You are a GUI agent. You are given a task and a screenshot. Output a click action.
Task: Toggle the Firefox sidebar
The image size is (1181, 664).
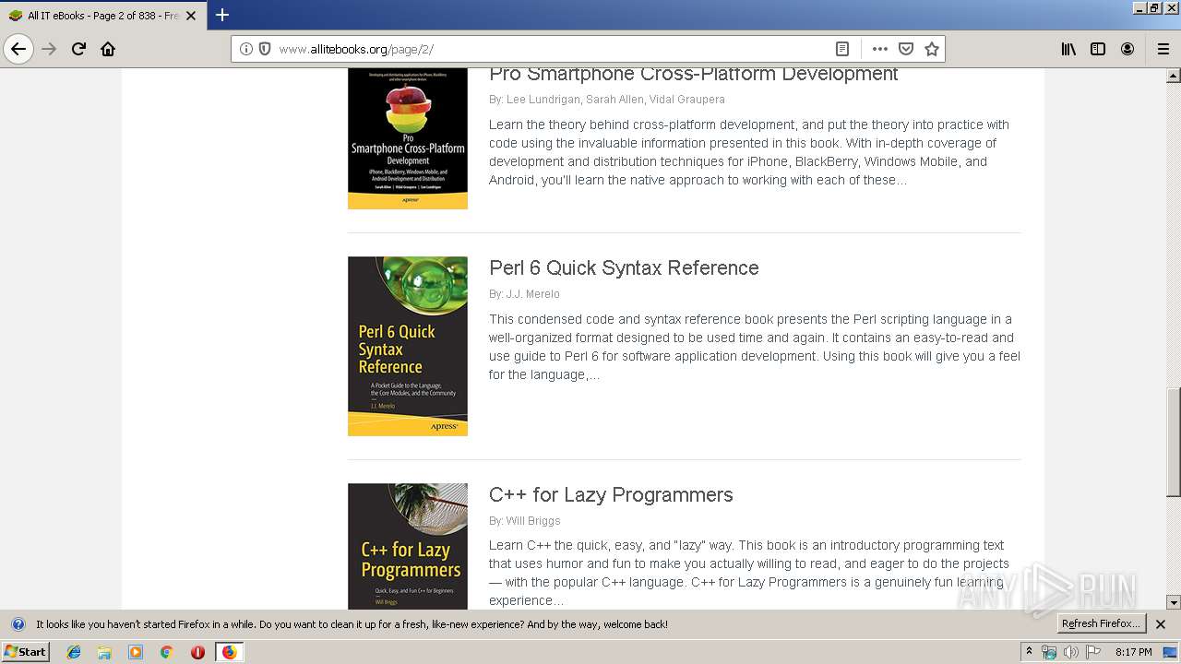point(1098,49)
